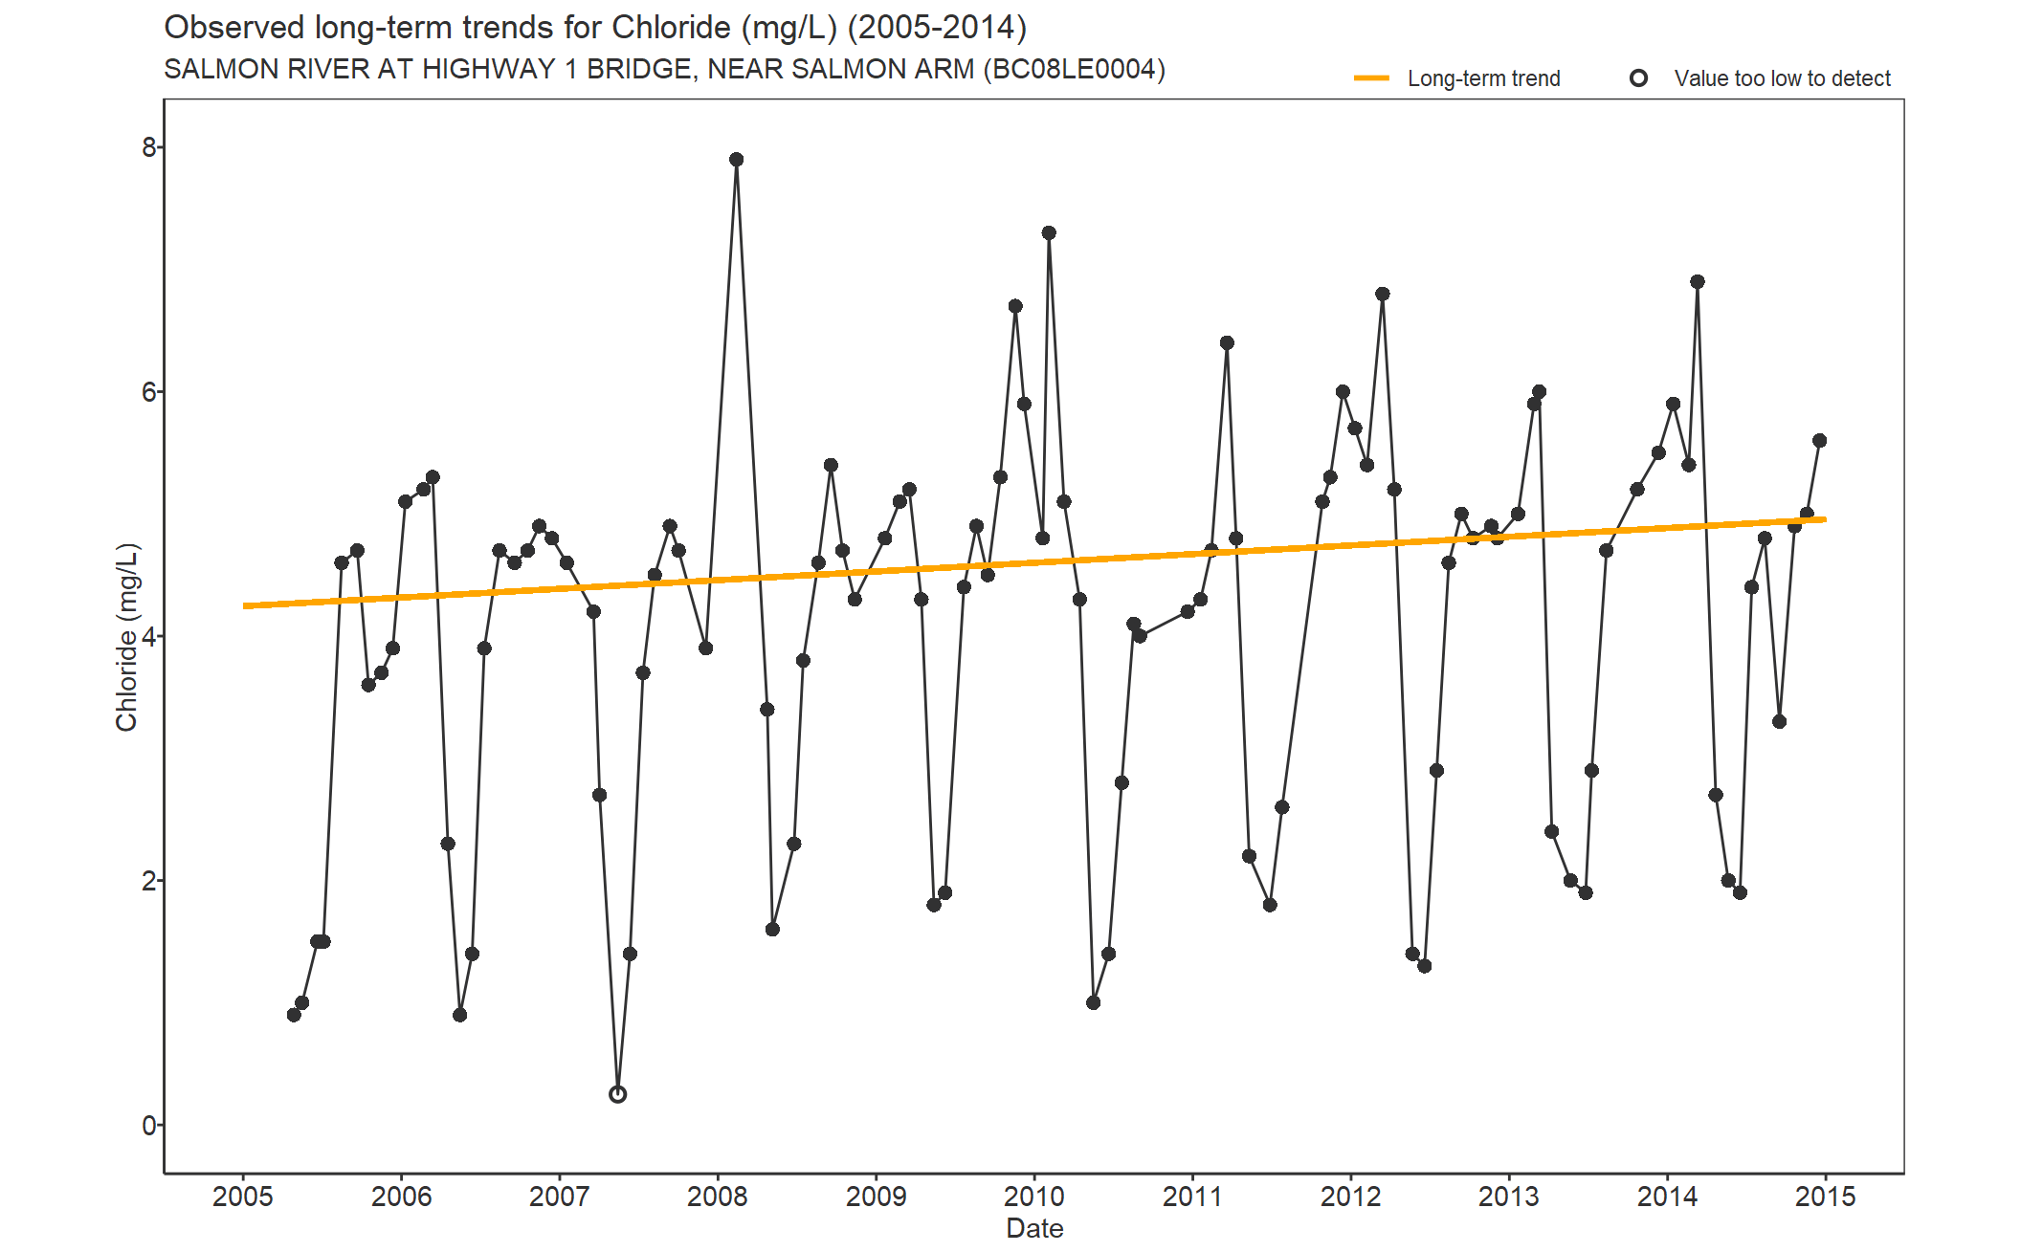This screenshot has height=1252, width=2021.
Task: Click the x-axis label 'Date'
Action: (x=1034, y=1228)
